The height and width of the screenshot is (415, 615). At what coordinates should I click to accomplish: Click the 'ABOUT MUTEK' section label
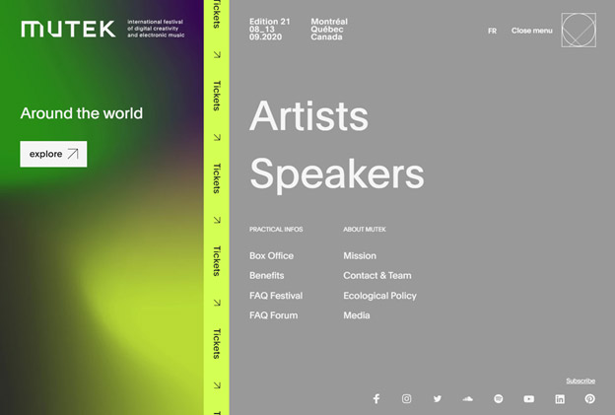coord(365,229)
